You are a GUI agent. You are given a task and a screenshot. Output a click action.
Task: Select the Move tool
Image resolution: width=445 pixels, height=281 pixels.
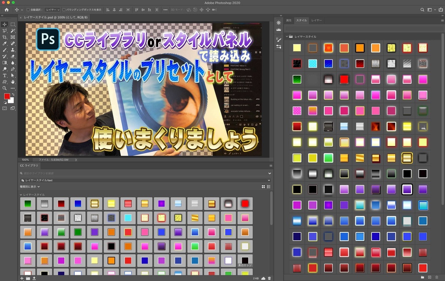tap(5, 24)
